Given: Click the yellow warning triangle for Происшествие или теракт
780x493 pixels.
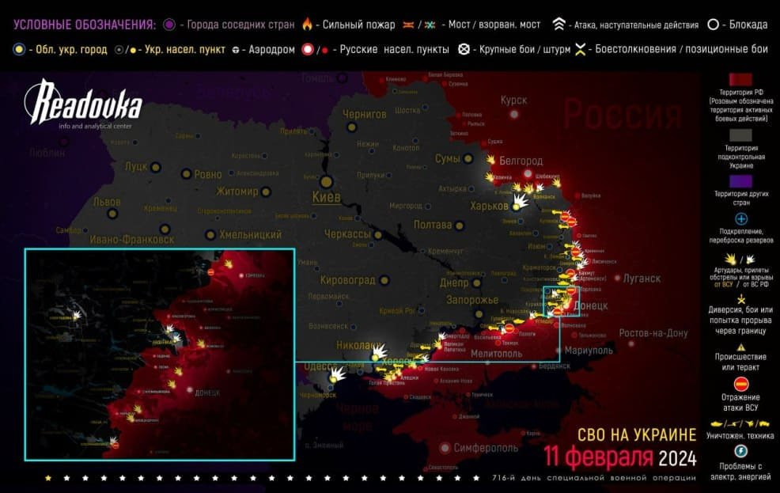Looking at the screenshot, I should tap(741, 347).
